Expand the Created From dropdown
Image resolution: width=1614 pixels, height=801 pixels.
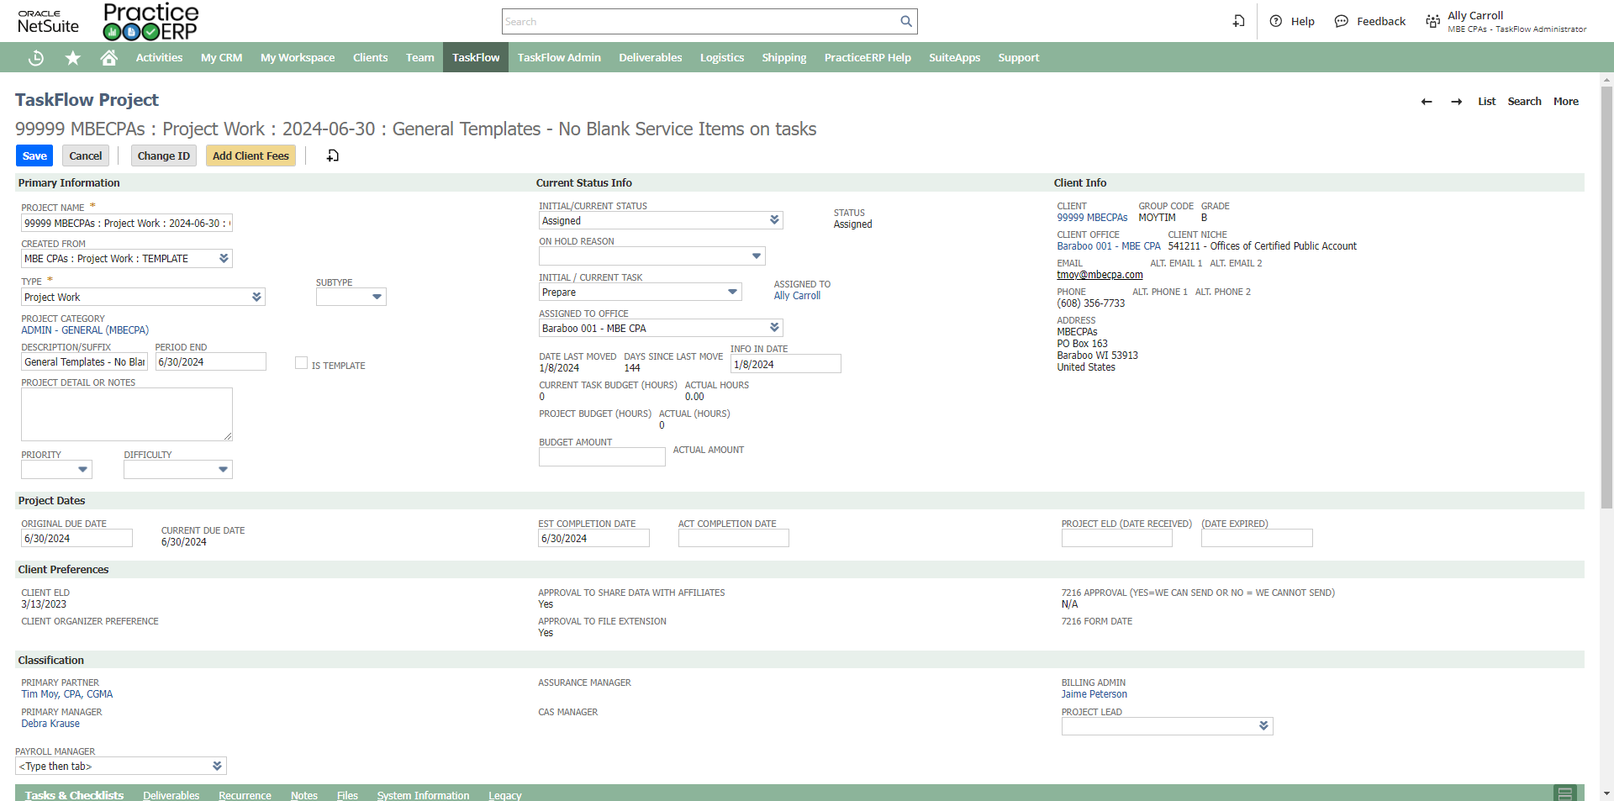(x=224, y=259)
